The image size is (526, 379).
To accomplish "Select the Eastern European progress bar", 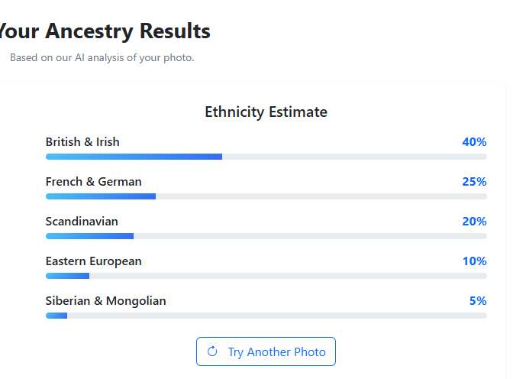I will (266, 276).
